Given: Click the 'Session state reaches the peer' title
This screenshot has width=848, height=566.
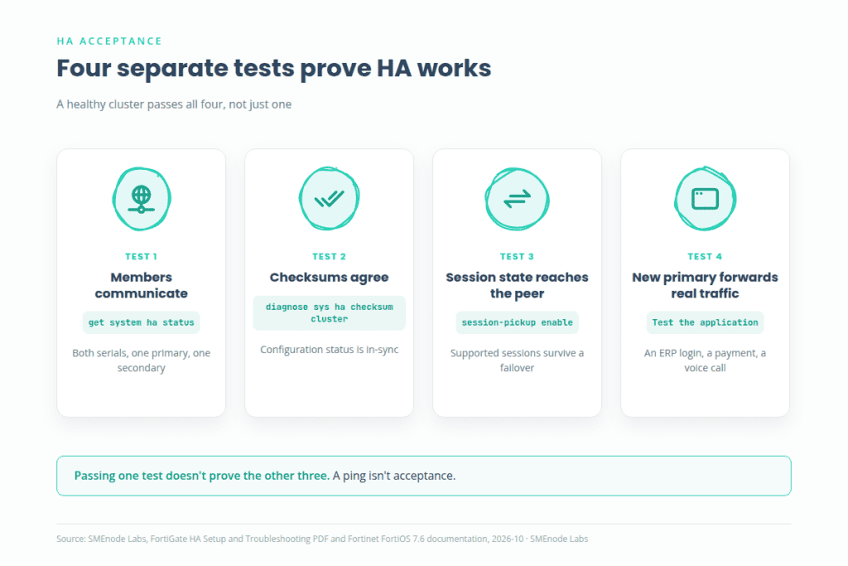Looking at the screenshot, I should pyautogui.click(x=517, y=285).
